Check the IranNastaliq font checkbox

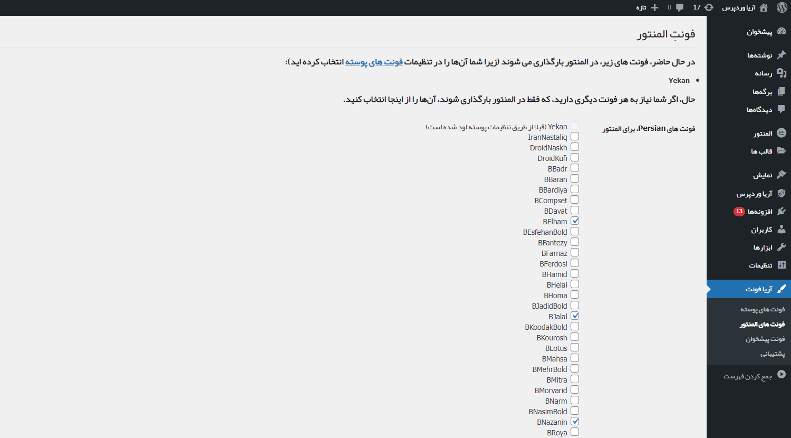coord(575,137)
